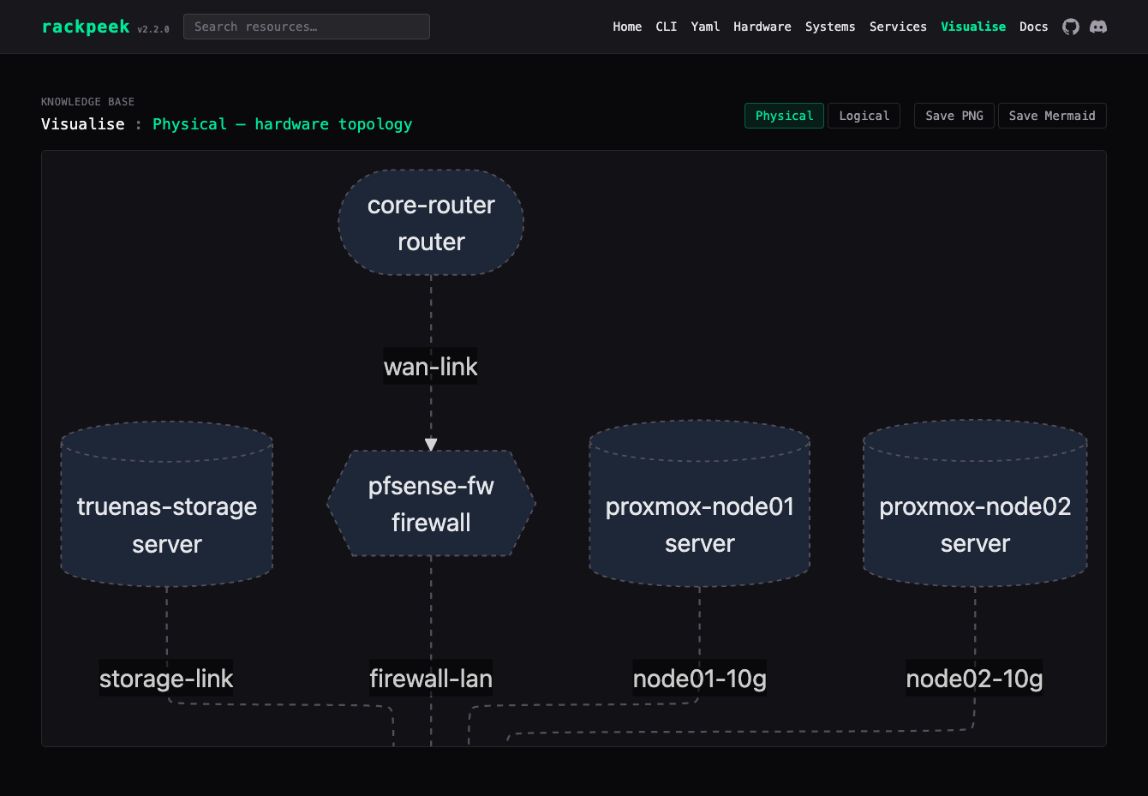Click the Save Mermaid button
Viewport: 1148px width, 796px height.
1052,116
